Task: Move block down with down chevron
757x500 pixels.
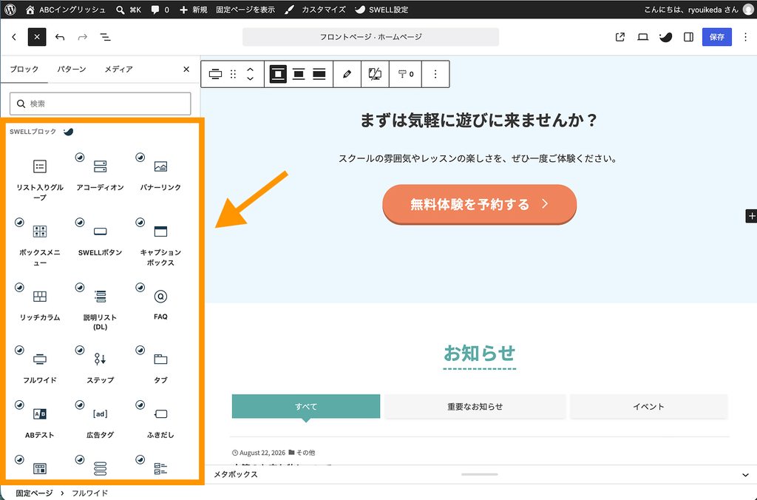Action: point(250,78)
